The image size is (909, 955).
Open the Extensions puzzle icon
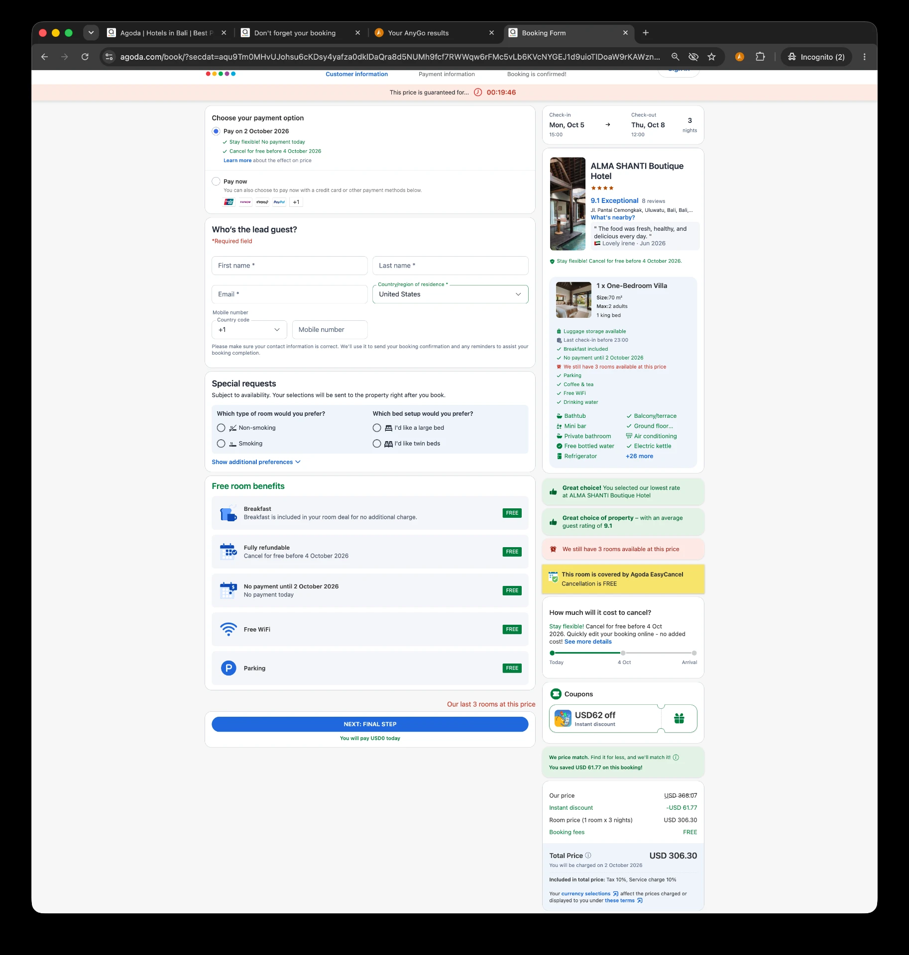760,57
